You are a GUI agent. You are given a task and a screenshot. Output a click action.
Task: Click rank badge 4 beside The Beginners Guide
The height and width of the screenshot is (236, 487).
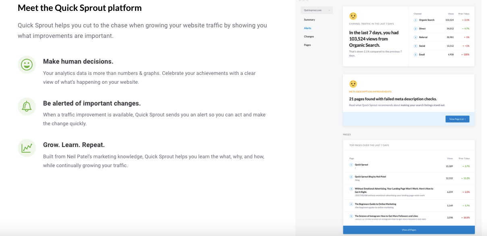click(x=351, y=204)
